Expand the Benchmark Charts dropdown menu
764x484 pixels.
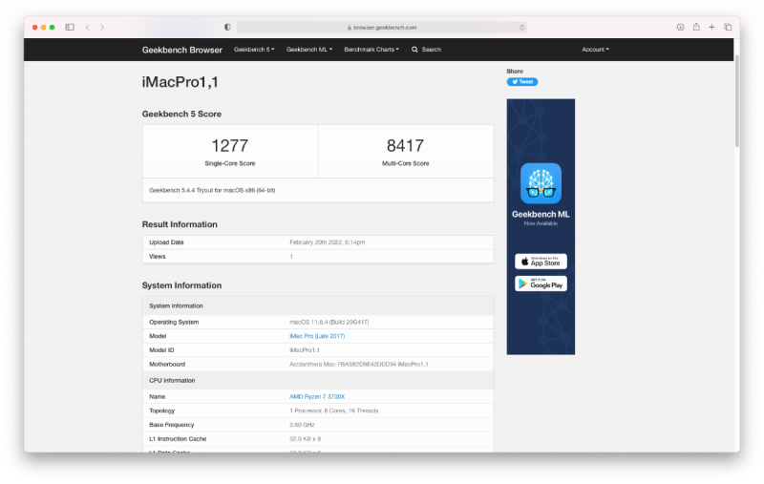(371, 50)
